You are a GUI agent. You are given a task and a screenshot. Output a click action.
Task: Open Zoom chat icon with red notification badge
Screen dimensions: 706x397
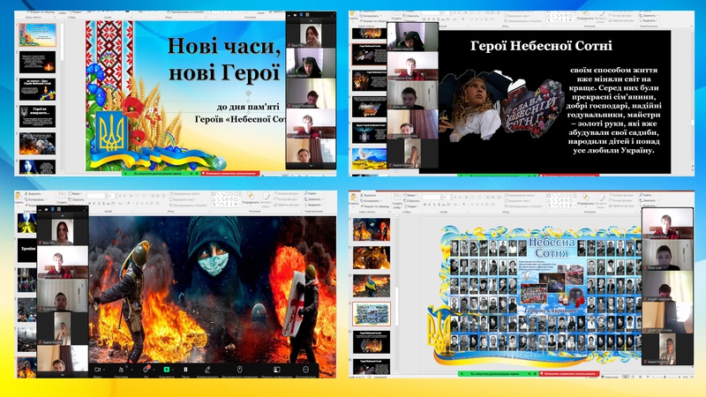(146, 369)
